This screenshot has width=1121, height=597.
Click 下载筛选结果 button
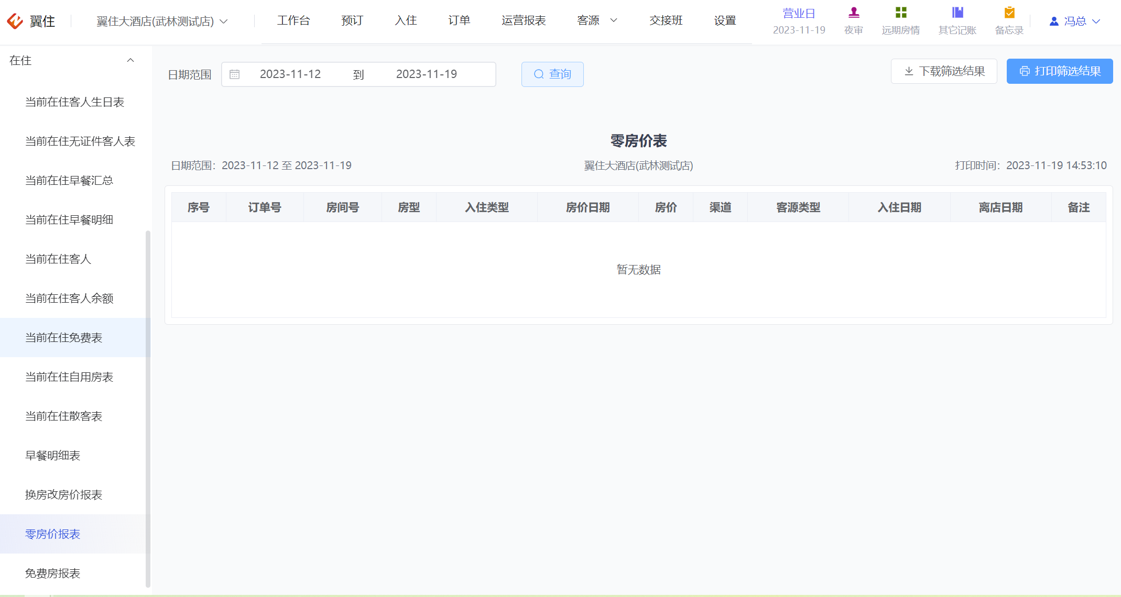pyautogui.click(x=944, y=71)
